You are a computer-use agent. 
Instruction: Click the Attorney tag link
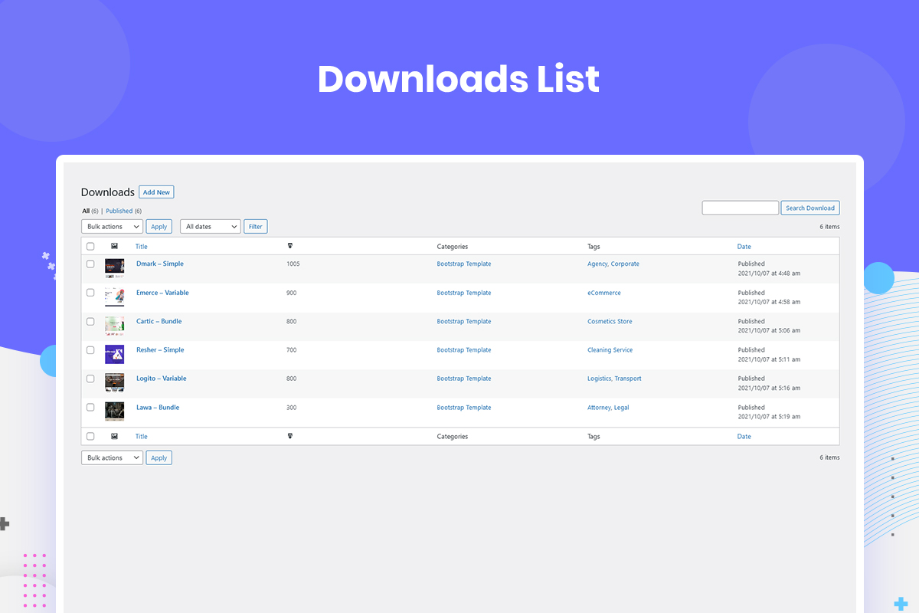coord(599,407)
